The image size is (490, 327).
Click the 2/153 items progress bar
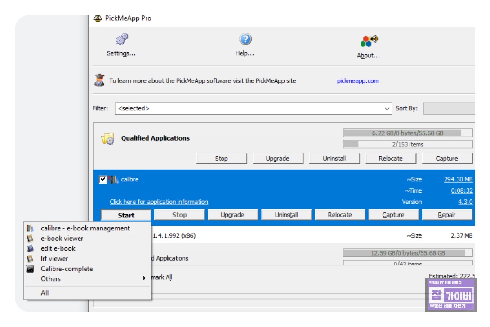[408, 144]
